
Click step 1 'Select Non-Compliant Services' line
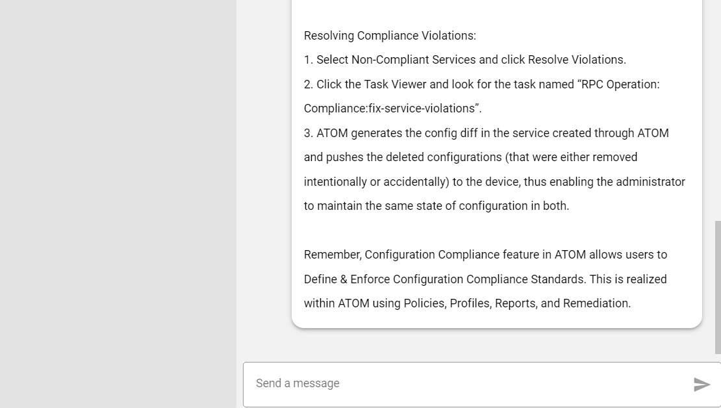tap(465, 60)
